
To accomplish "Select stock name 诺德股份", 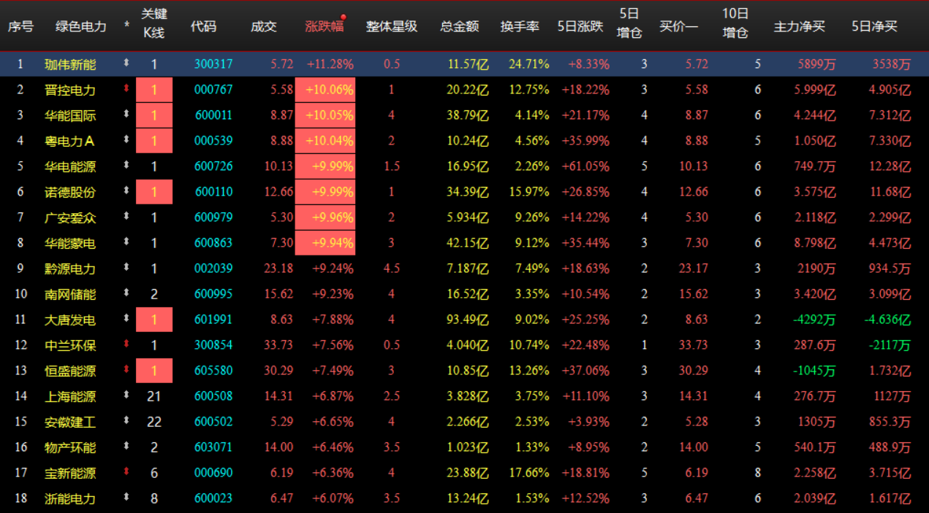I will click(x=70, y=192).
